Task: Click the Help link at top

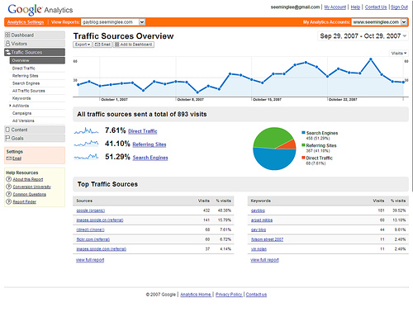Action: 355,7
